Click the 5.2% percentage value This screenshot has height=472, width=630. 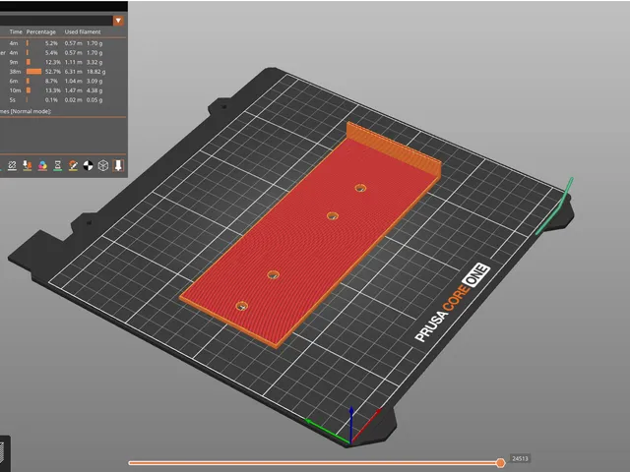pyautogui.click(x=51, y=43)
